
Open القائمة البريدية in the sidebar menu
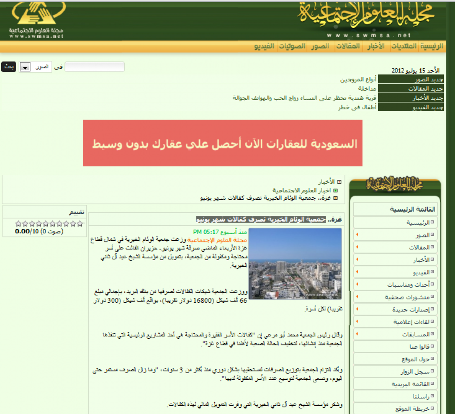click(395, 384)
